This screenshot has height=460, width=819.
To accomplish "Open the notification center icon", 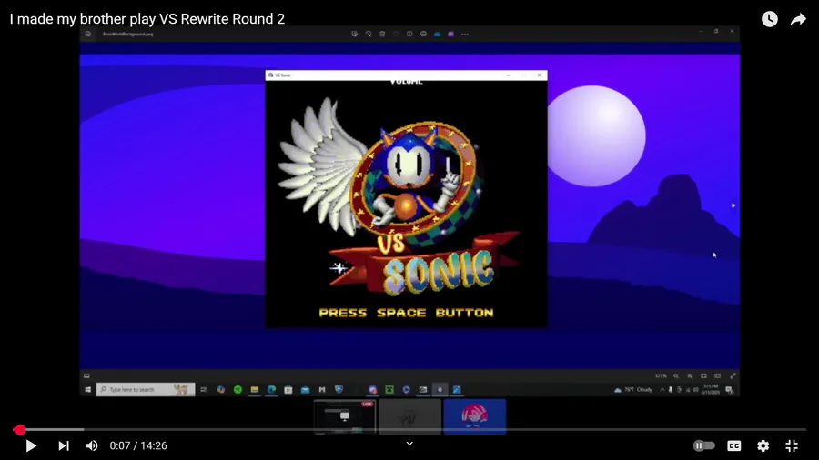I will point(729,390).
